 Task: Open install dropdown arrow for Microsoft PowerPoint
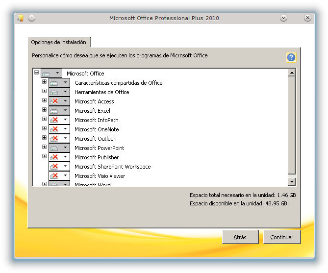65,148
